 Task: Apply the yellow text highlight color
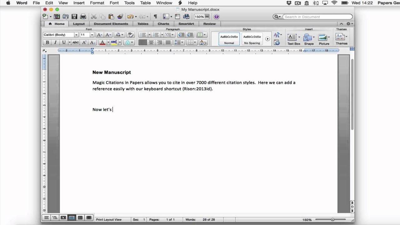[x=114, y=42]
